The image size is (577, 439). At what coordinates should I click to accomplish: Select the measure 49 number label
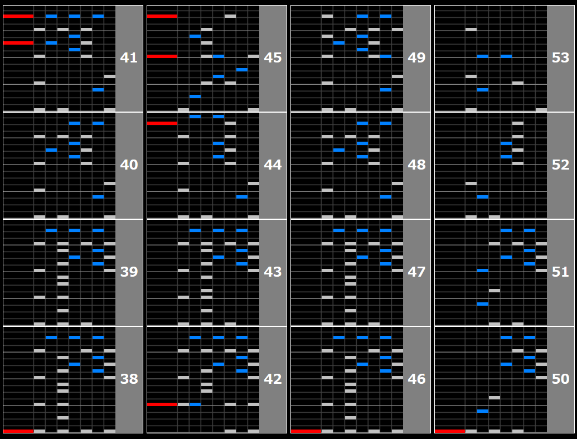pos(417,57)
